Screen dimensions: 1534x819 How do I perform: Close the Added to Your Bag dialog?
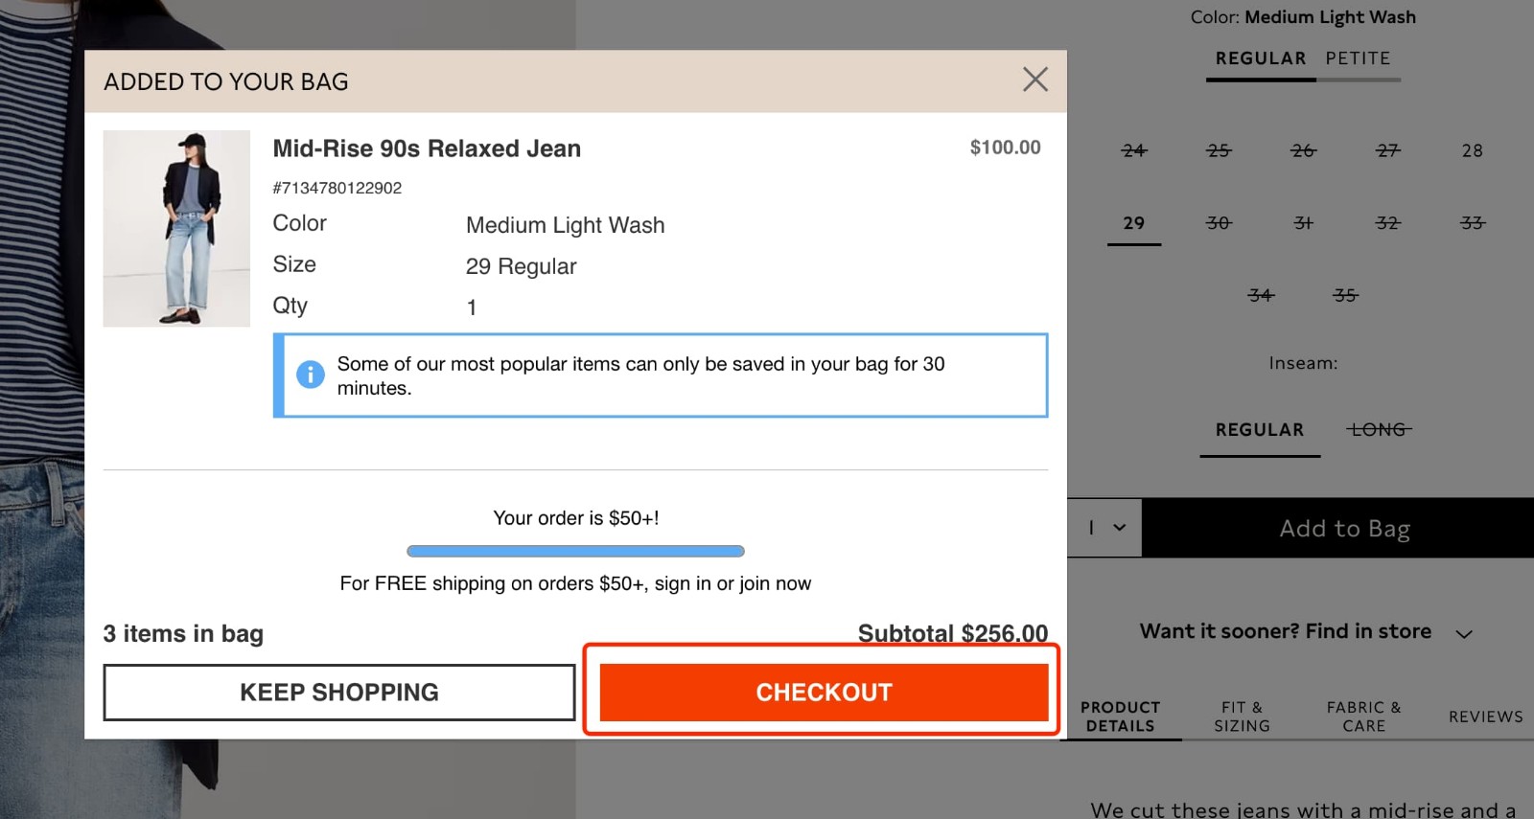click(x=1034, y=80)
